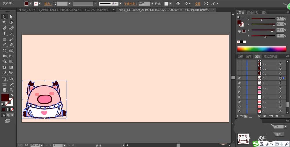
Task: Select the Hand tool
Action: [4, 90]
